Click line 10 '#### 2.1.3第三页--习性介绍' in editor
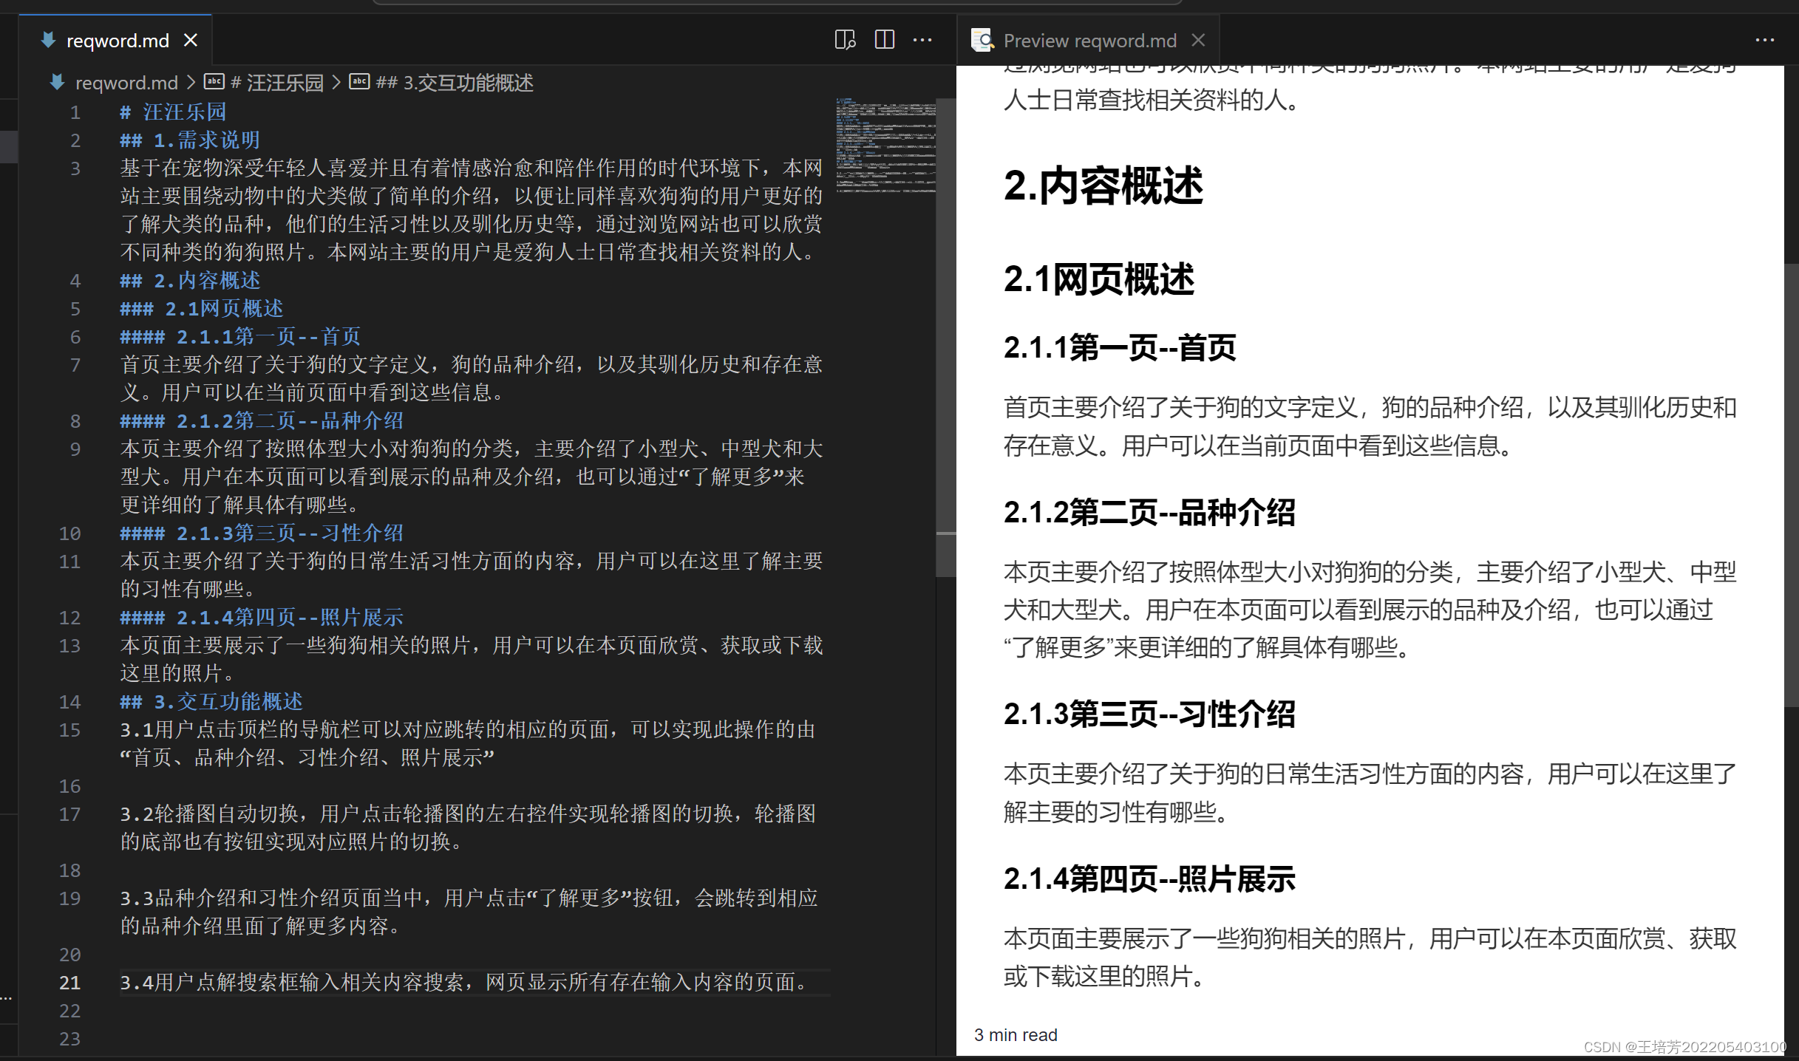 coord(262,533)
